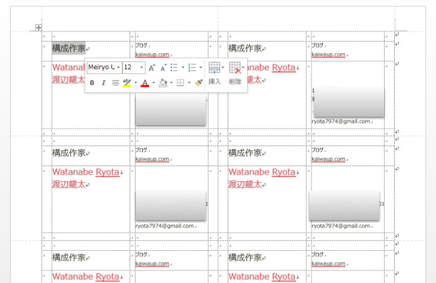The image size is (436, 283).
Task: Open the 削除 delete table menu
Action: tap(235, 73)
